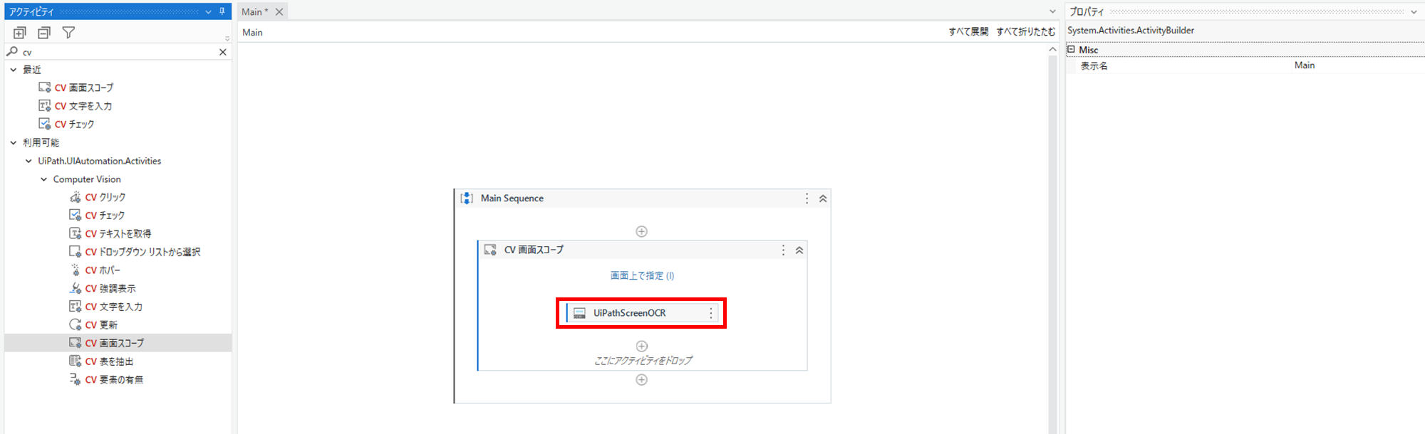Click the search magnifier icon

(12, 51)
